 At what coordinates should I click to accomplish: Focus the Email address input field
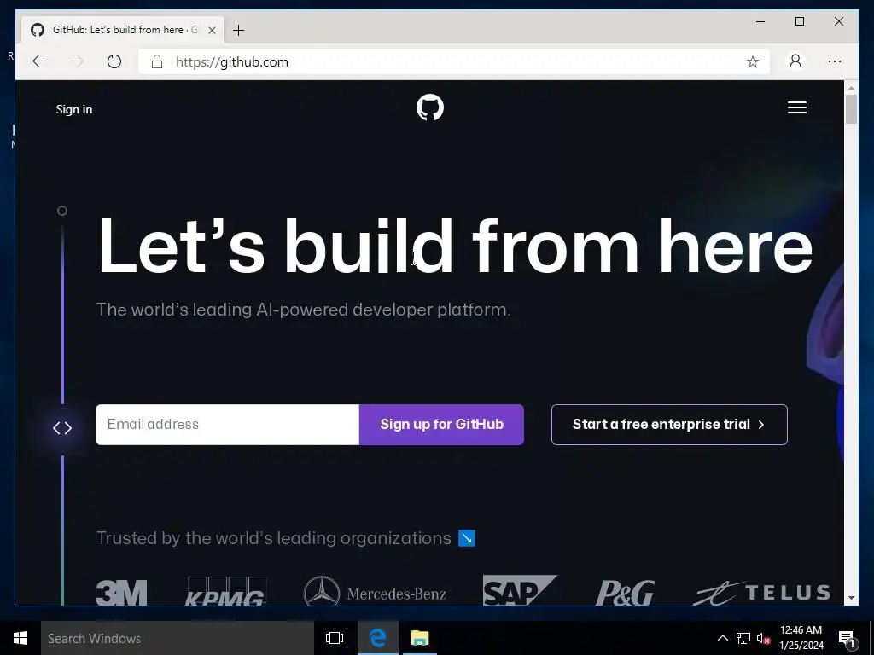pyautogui.click(x=227, y=425)
